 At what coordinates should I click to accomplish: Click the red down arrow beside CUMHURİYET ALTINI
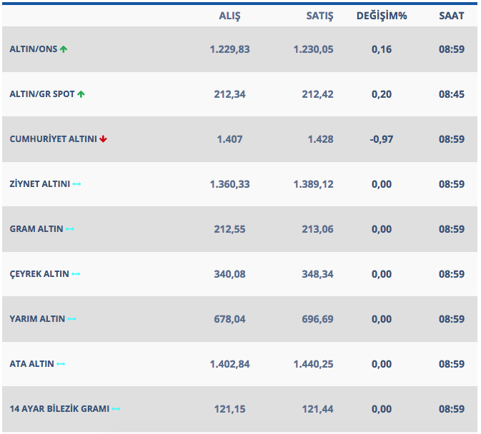coord(104,139)
